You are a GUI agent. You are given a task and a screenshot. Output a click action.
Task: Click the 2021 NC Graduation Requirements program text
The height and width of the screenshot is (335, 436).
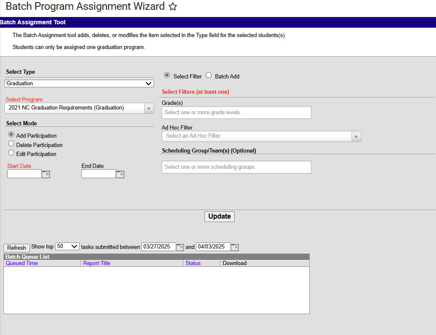(66, 108)
